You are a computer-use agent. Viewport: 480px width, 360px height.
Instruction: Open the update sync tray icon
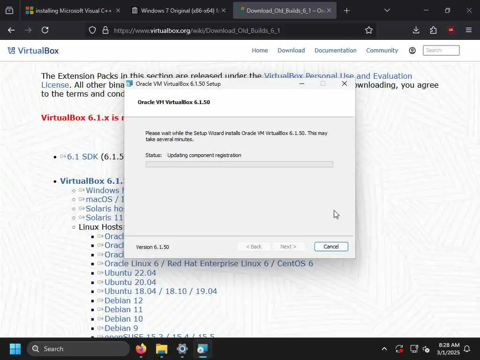tap(399, 349)
